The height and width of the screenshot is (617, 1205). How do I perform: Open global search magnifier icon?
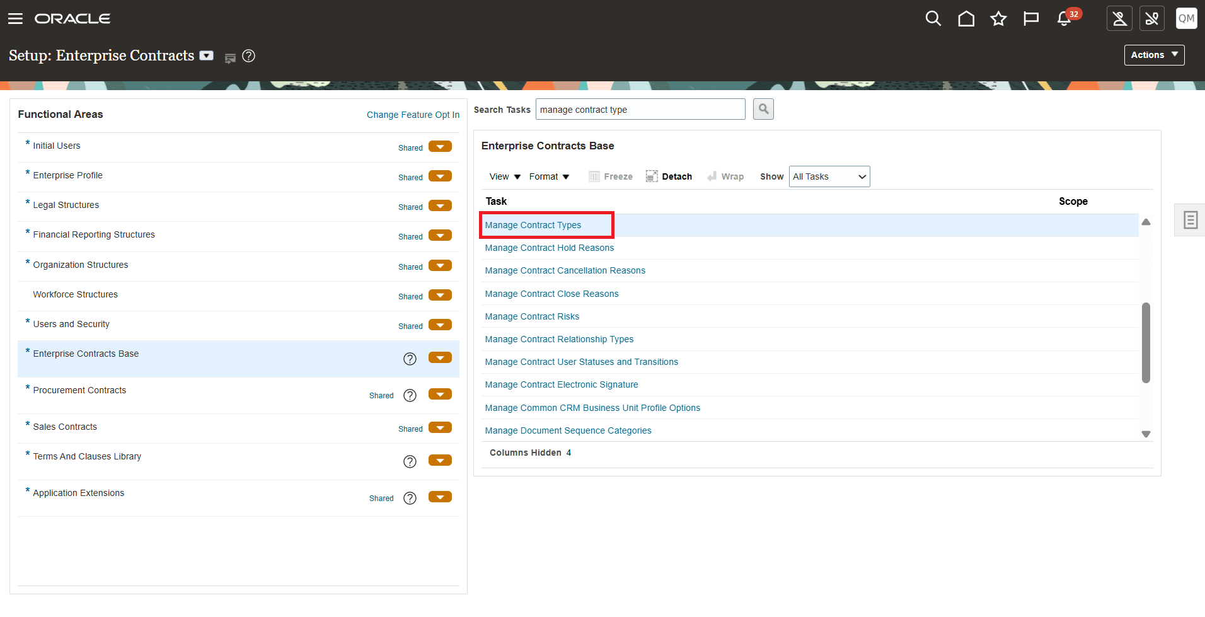point(933,19)
